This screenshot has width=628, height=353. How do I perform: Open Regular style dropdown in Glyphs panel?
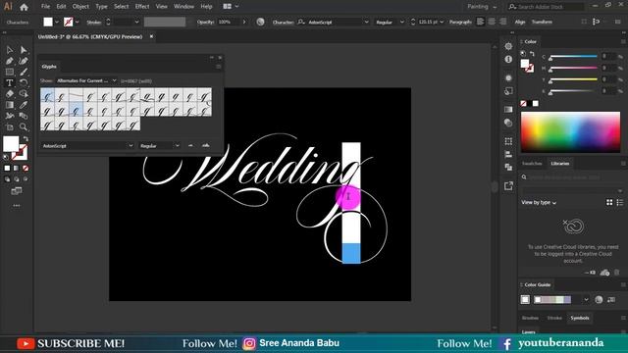point(159,146)
